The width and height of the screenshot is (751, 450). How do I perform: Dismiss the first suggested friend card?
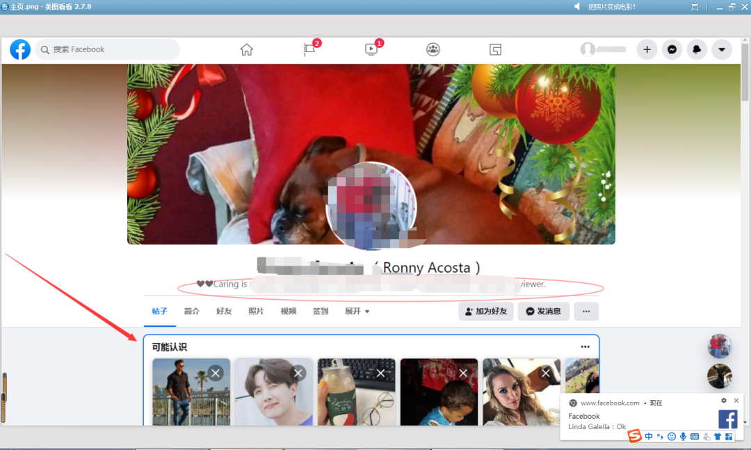coord(216,373)
